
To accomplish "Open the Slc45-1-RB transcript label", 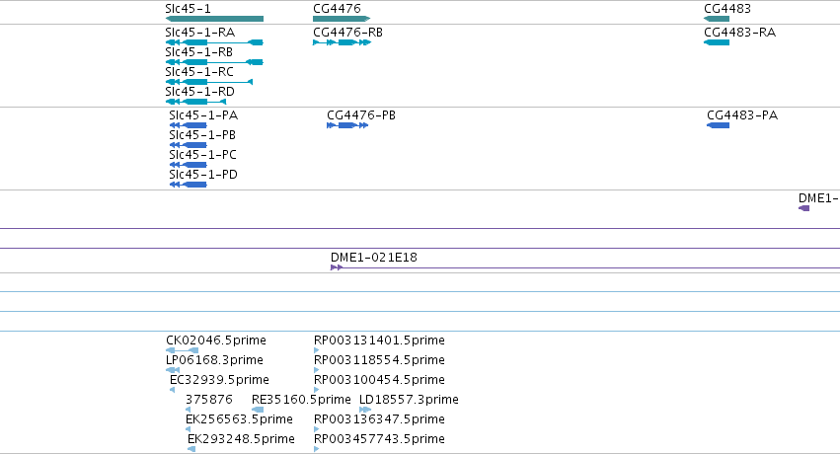I will [x=198, y=52].
